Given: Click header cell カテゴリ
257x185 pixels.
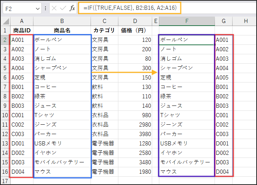Looking at the screenshot, I should 104,31.
